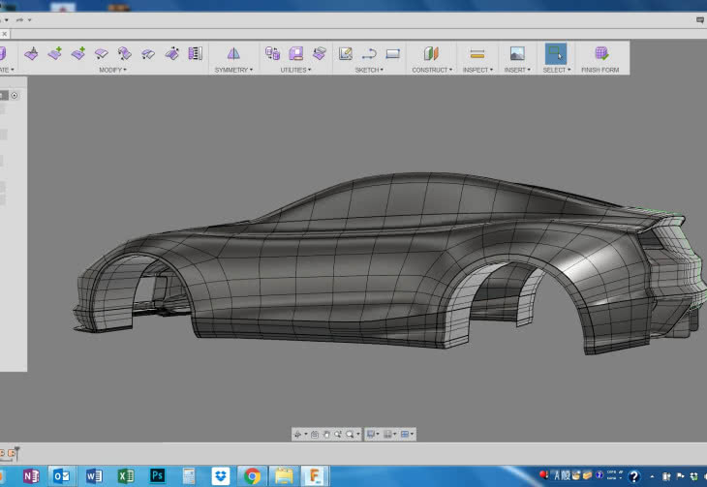Viewport: 707px width, 487px height.
Task: Select the Rectangle sketch tool icon
Action: click(393, 53)
